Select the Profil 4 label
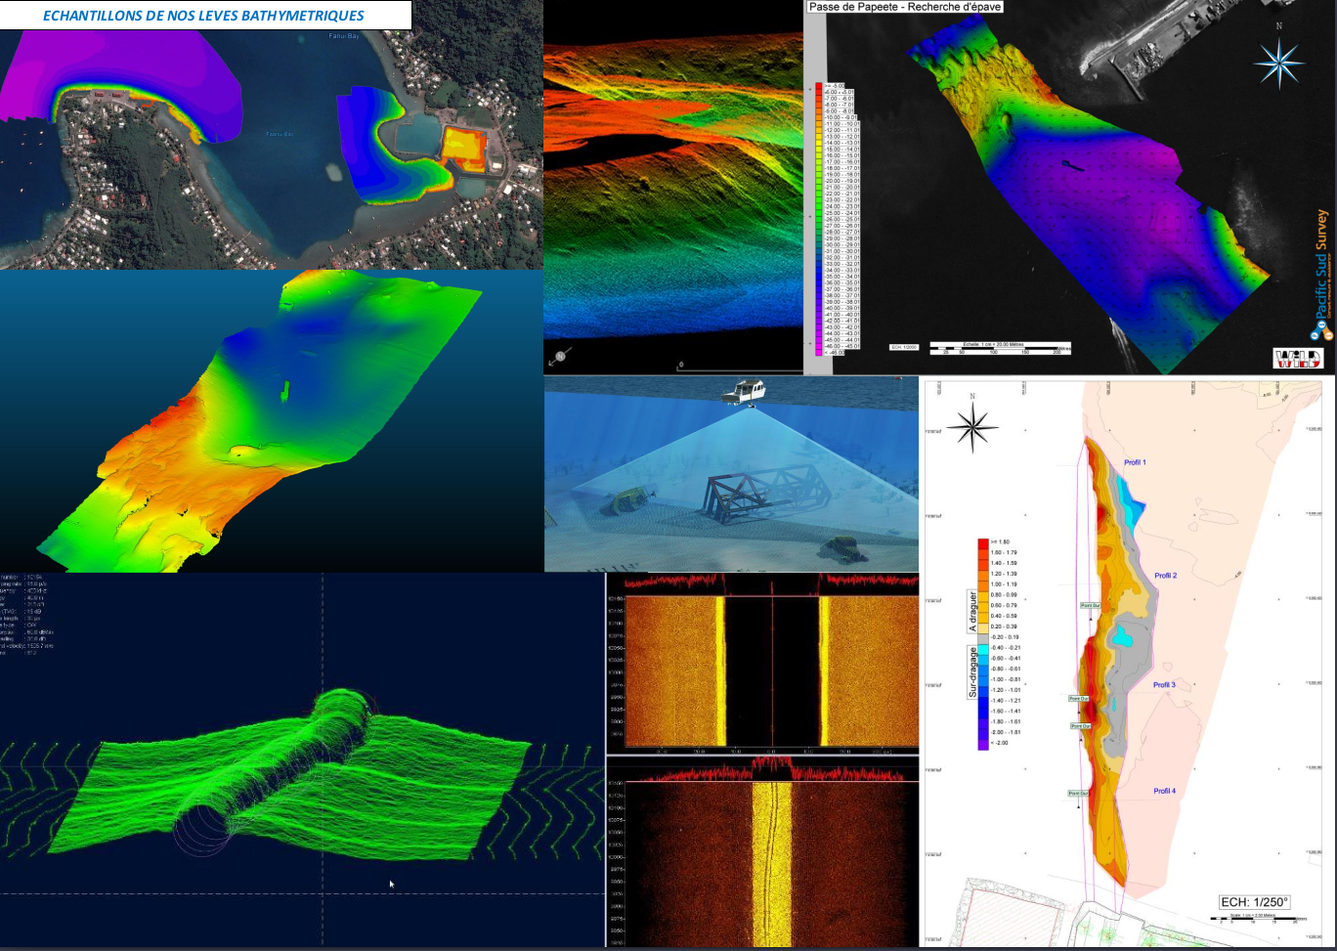This screenshot has width=1337, height=951. (x=1164, y=791)
